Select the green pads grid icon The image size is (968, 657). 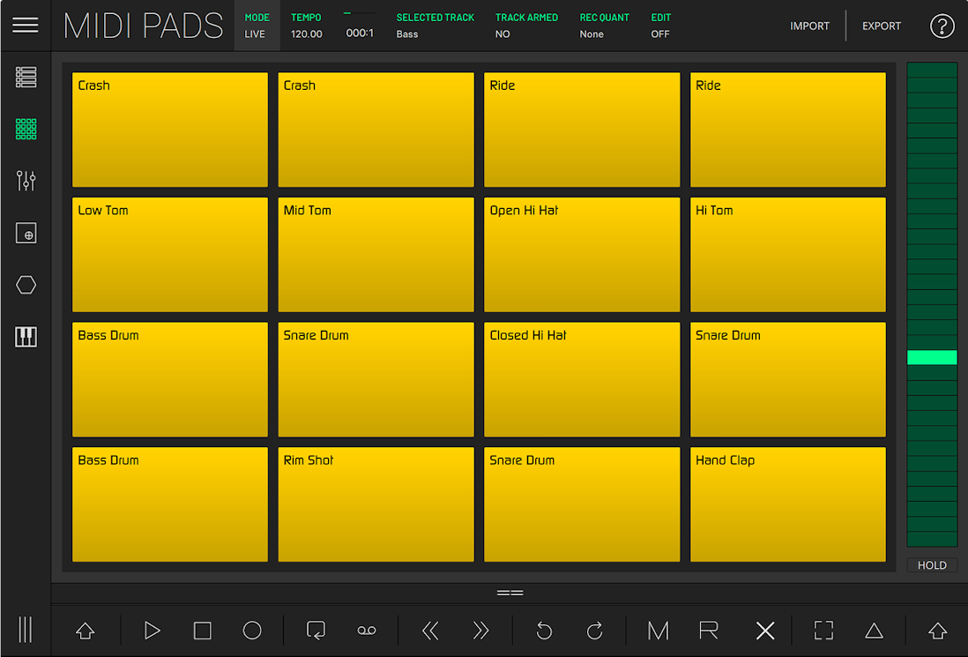click(x=26, y=129)
